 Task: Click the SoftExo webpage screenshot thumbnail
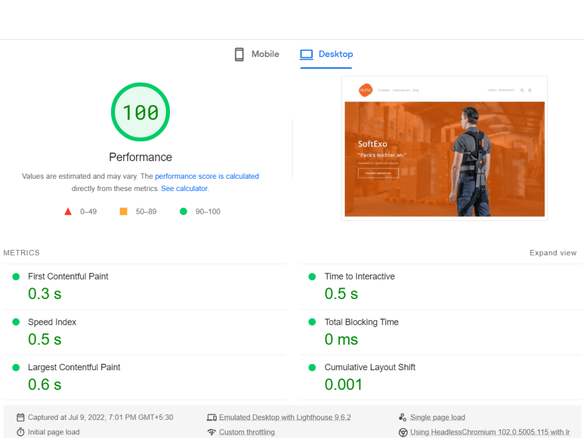[x=444, y=148]
